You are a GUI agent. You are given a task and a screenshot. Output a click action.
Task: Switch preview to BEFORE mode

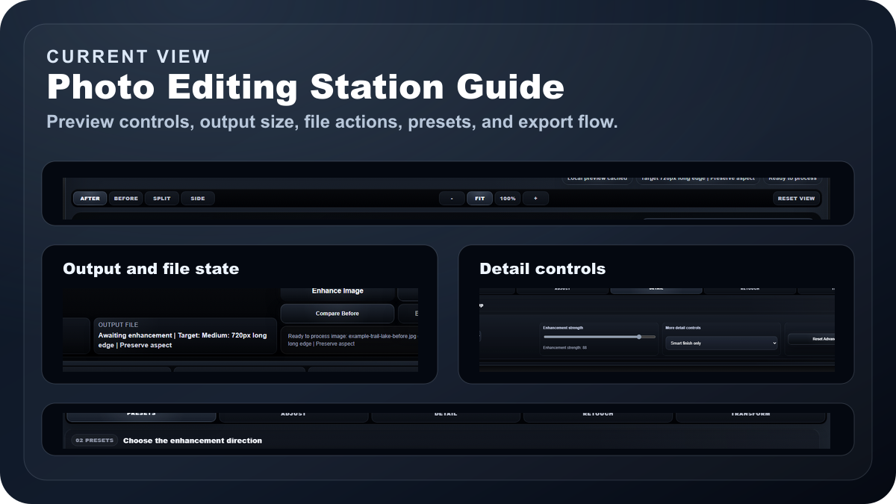126,199
